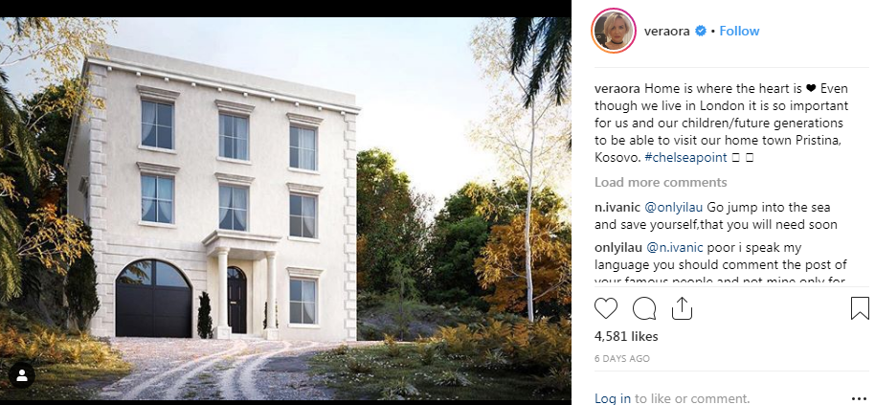Open comments with the speech bubble icon

(644, 308)
